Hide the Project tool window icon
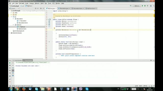This screenshot has width=163, height=91. tap(44, 8)
